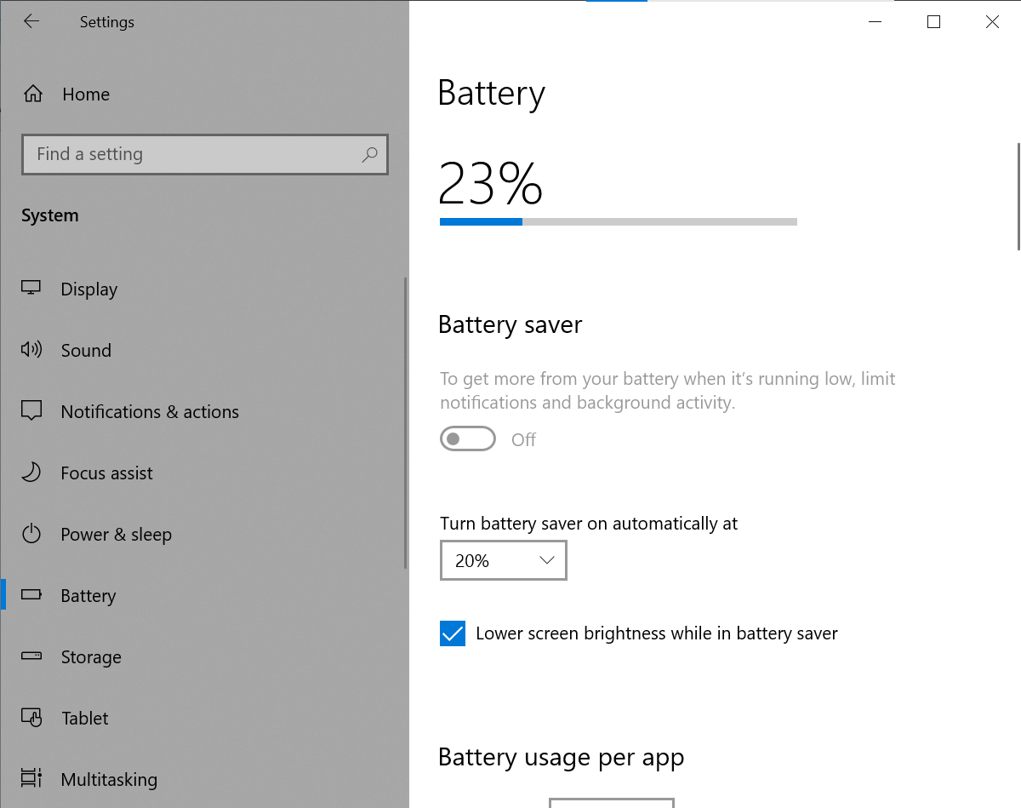1021x808 pixels.
Task: Uncheck Lower screen brightness while in battery saver
Action: (452, 633)
